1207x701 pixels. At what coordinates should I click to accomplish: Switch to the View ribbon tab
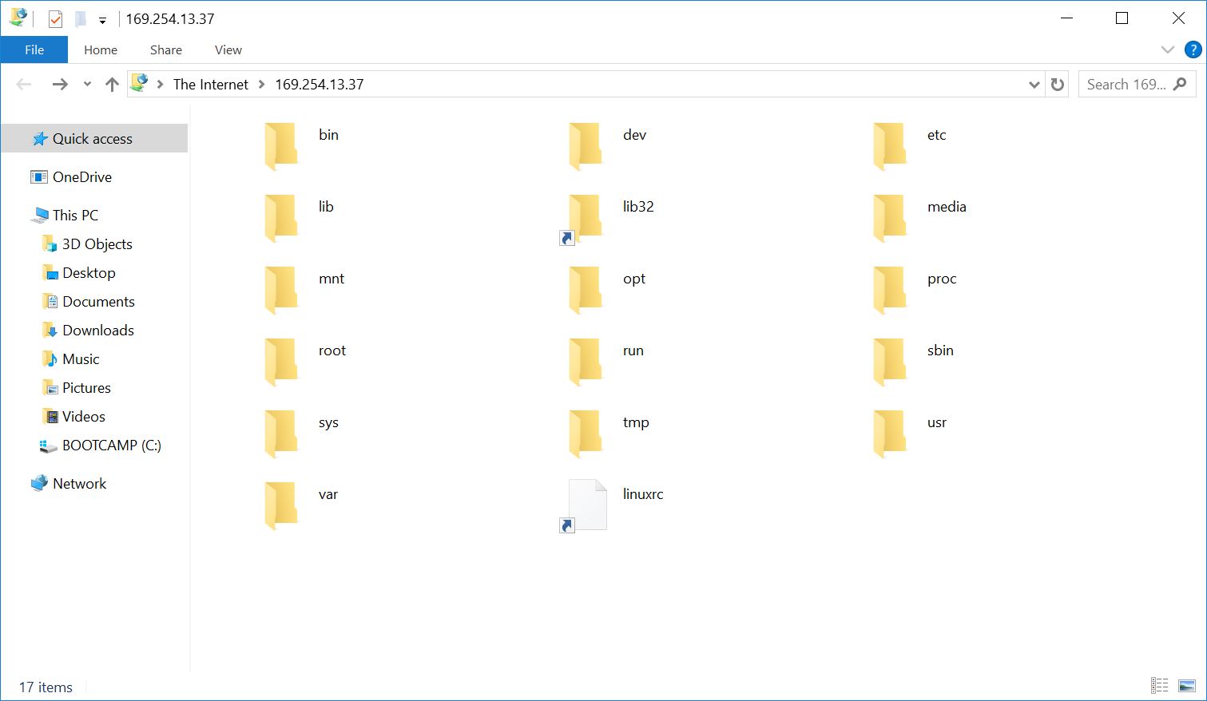pos(228,50)
